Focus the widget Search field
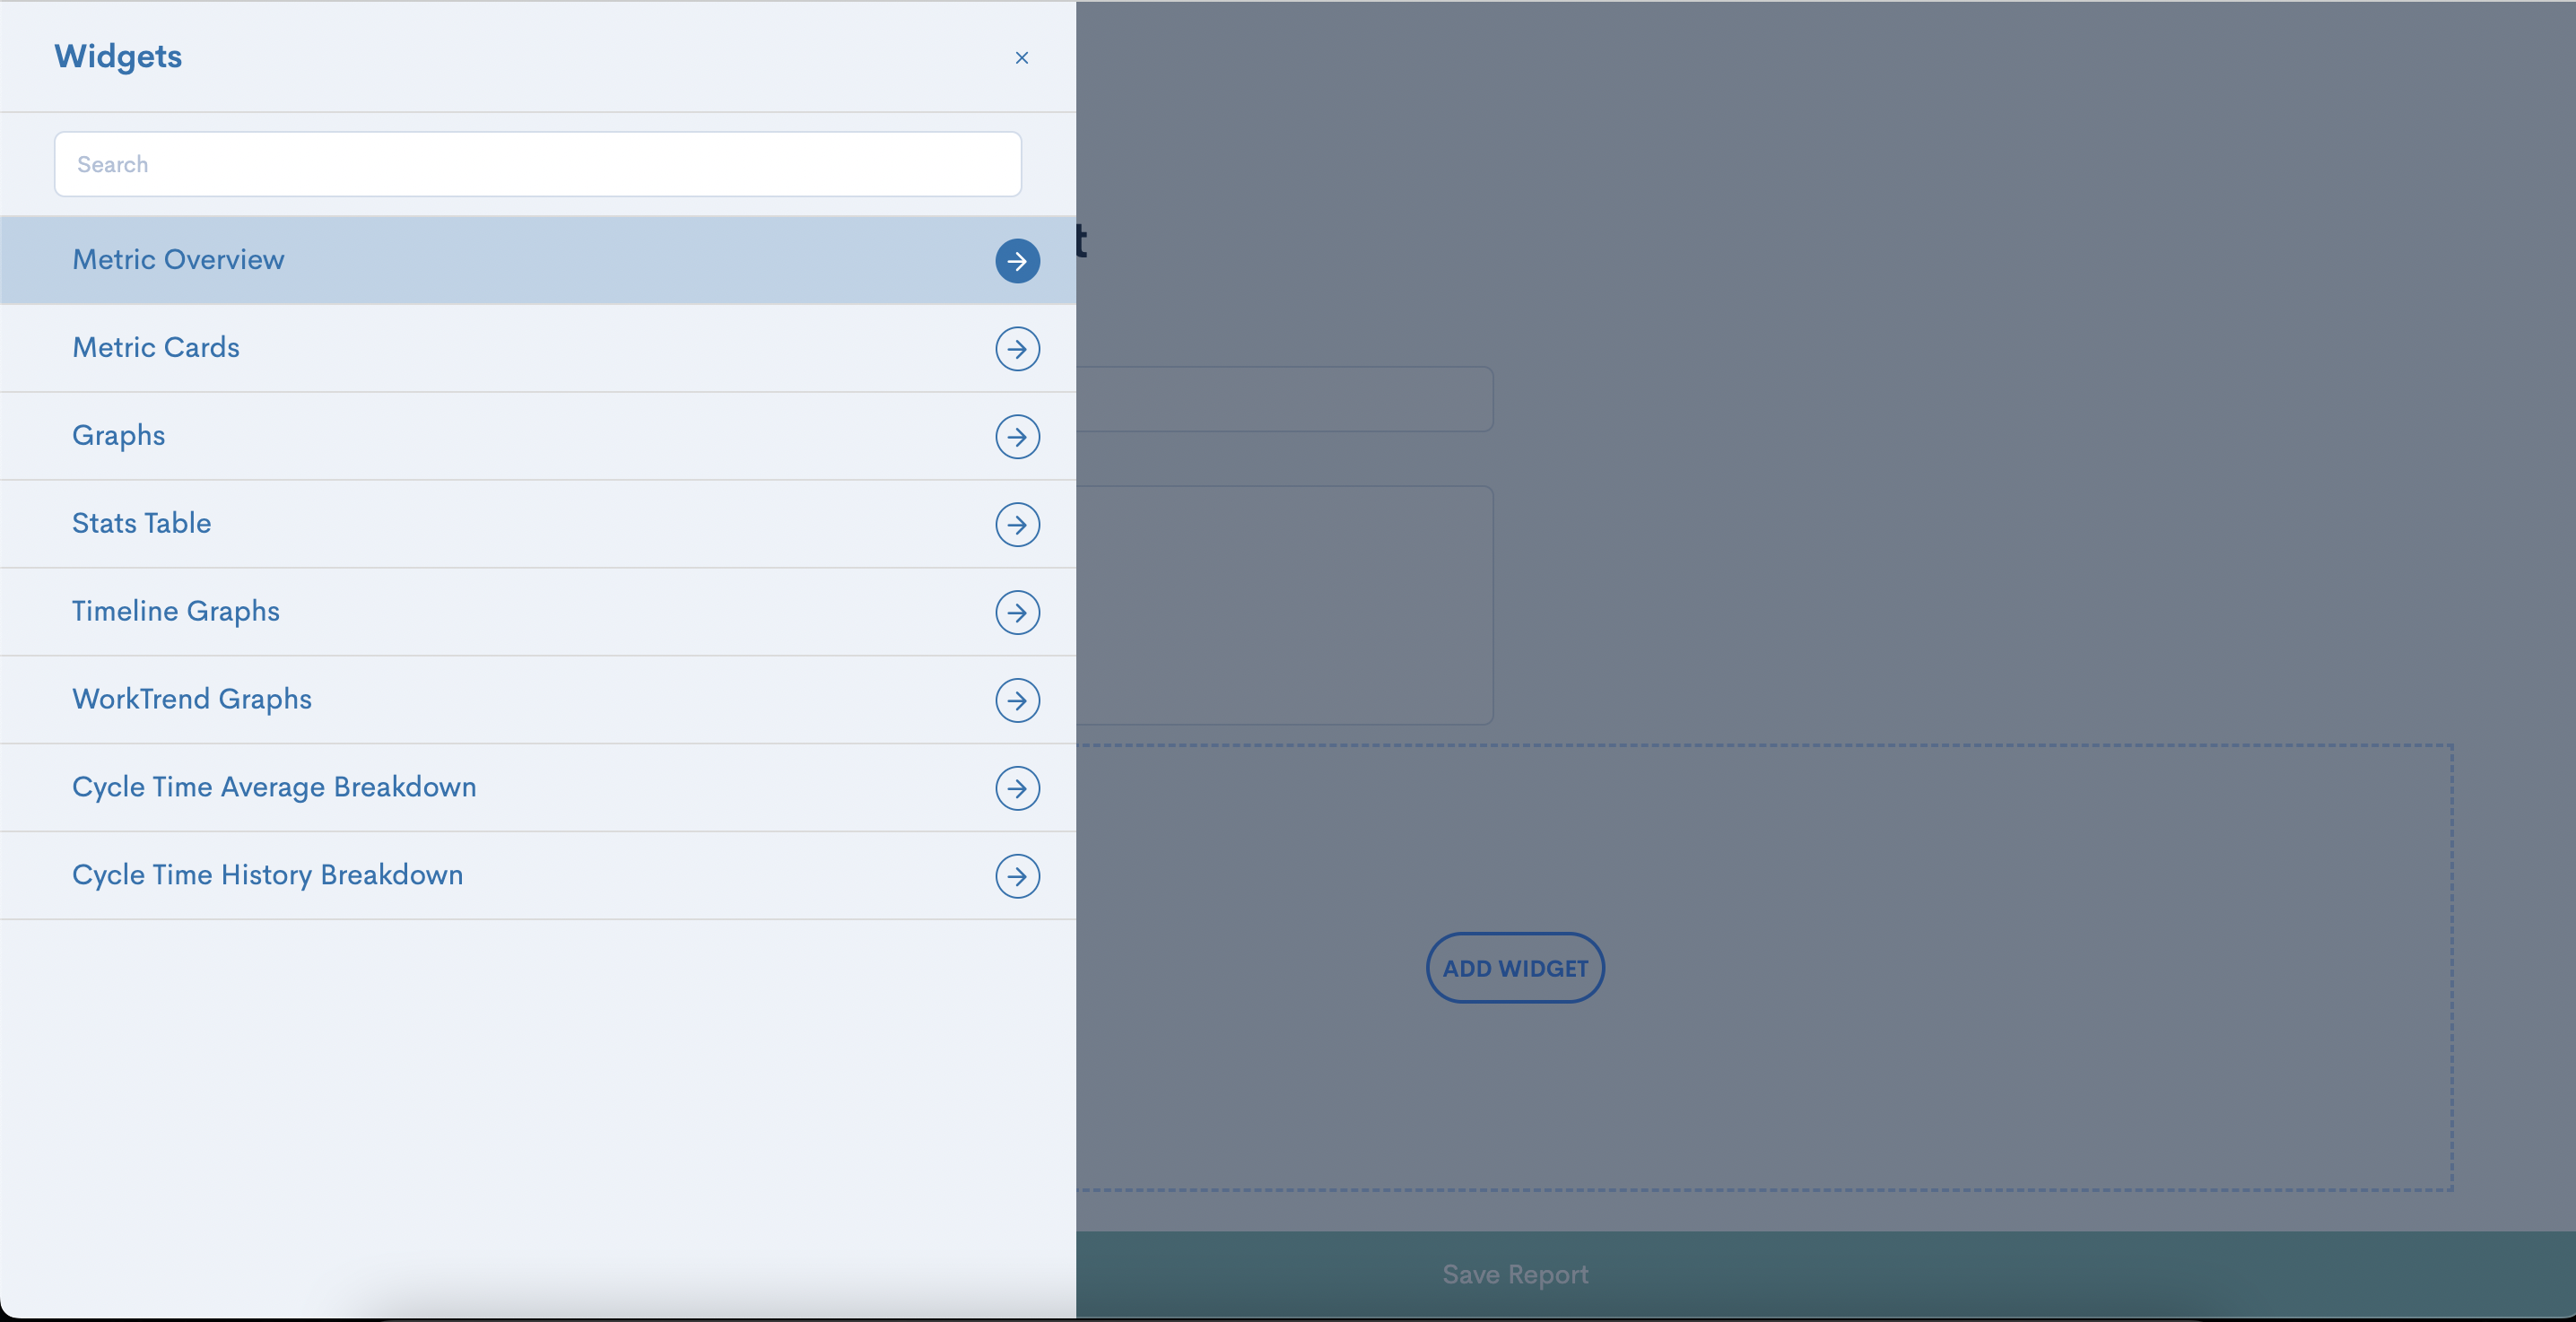 pos(537,164)
